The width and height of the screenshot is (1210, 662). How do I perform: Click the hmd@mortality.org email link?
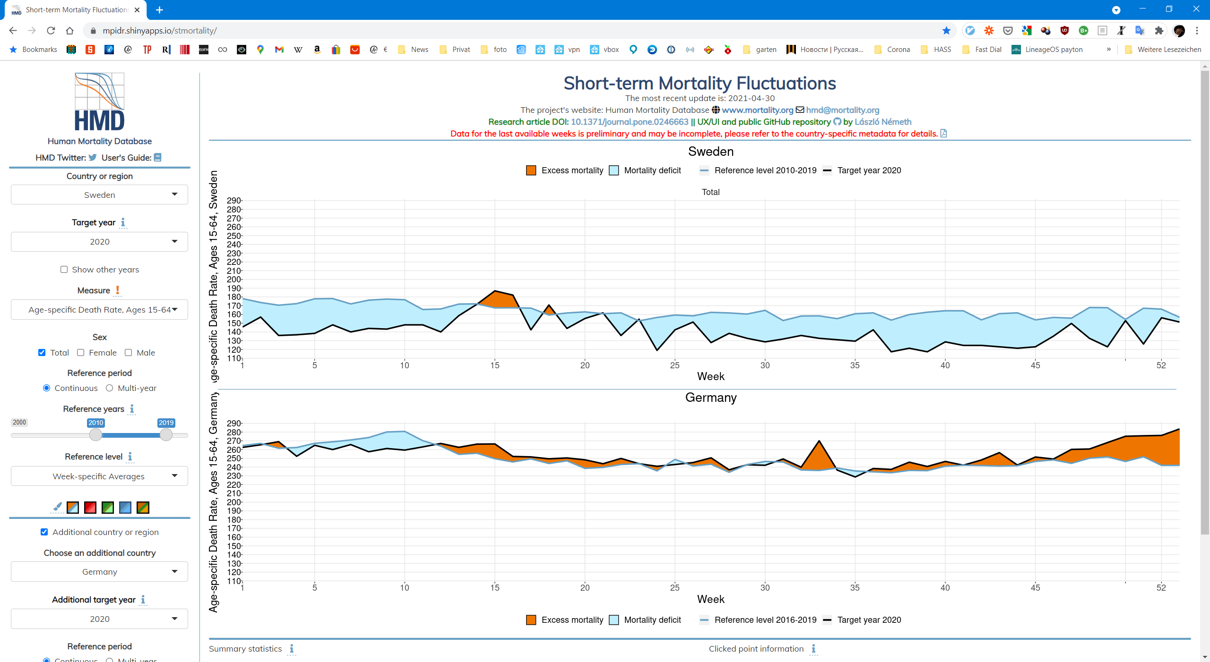[843, 110]
